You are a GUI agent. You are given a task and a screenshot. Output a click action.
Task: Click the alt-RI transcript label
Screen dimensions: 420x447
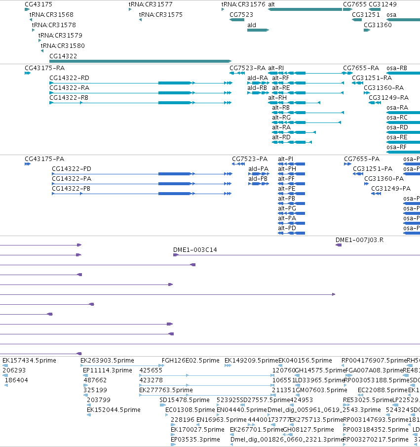pyautogui.click(x=276, y=68)
